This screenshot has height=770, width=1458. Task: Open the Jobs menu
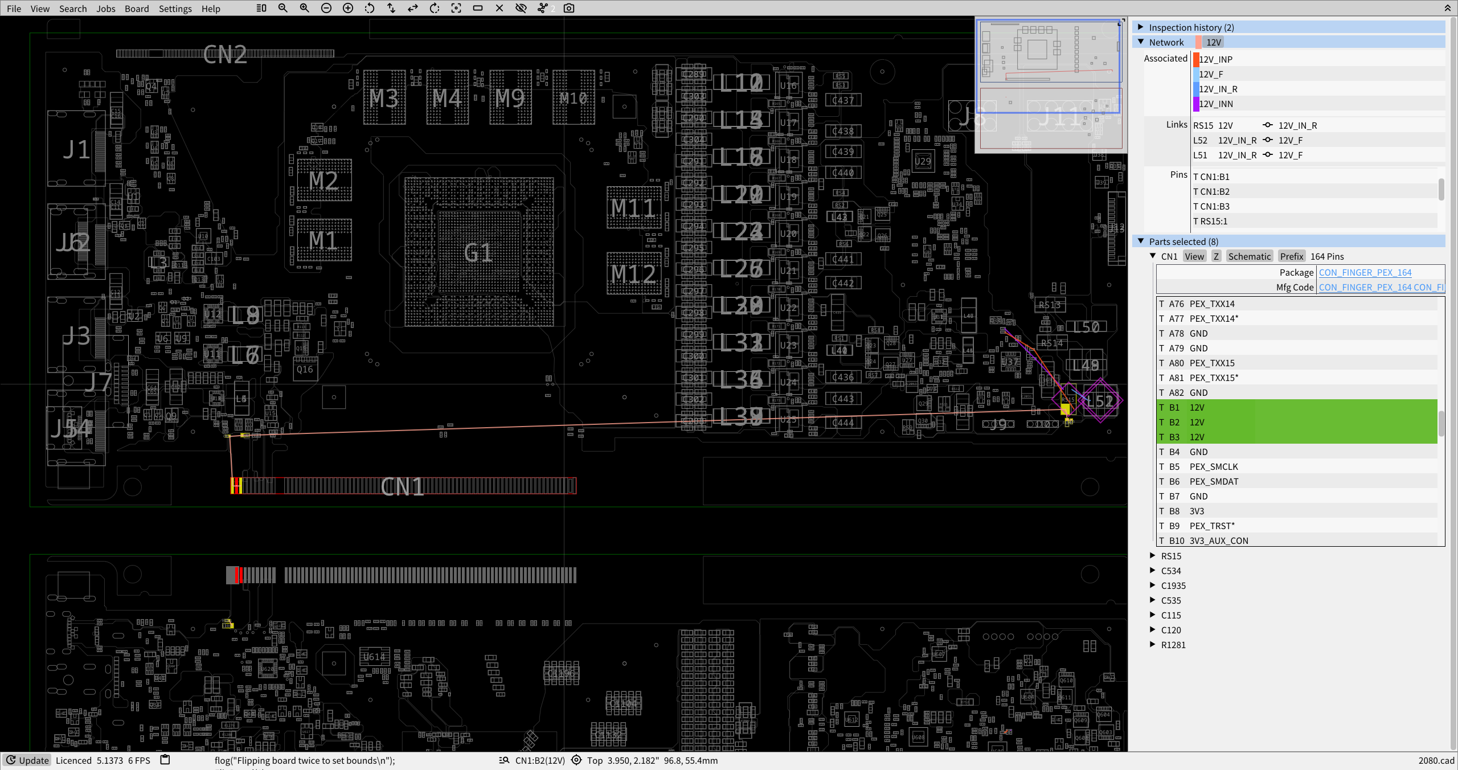(105, 9)
